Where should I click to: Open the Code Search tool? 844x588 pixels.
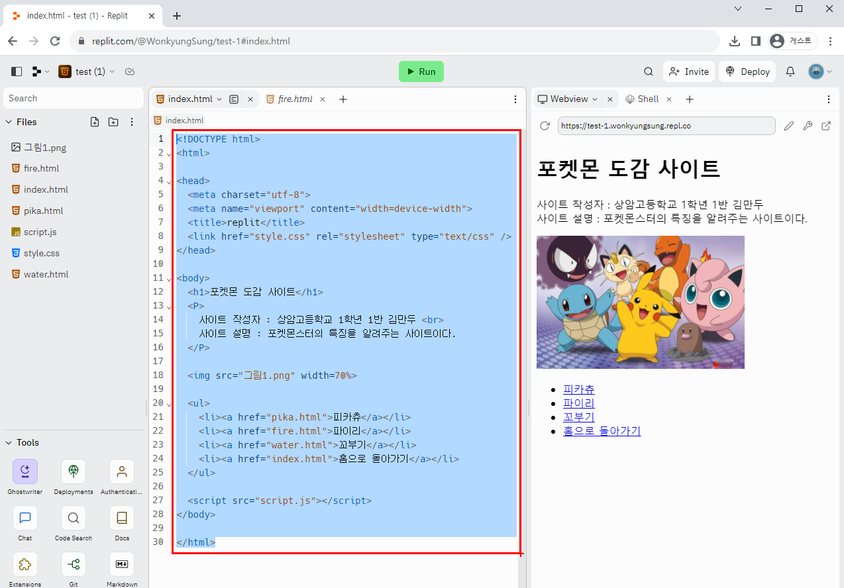74,523
